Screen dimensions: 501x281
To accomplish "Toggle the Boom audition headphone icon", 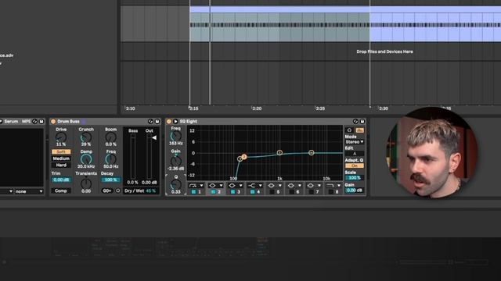I will (118, 190).
